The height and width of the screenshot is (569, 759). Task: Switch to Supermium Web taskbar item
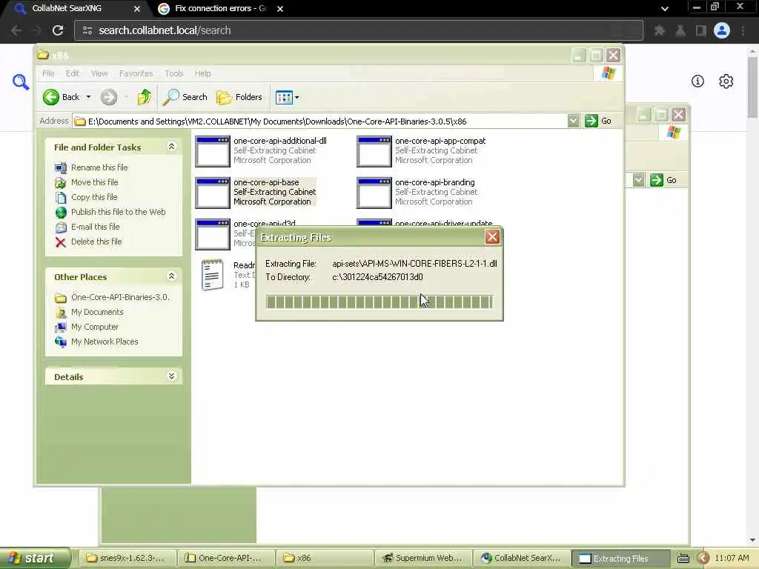coord(422,558)
